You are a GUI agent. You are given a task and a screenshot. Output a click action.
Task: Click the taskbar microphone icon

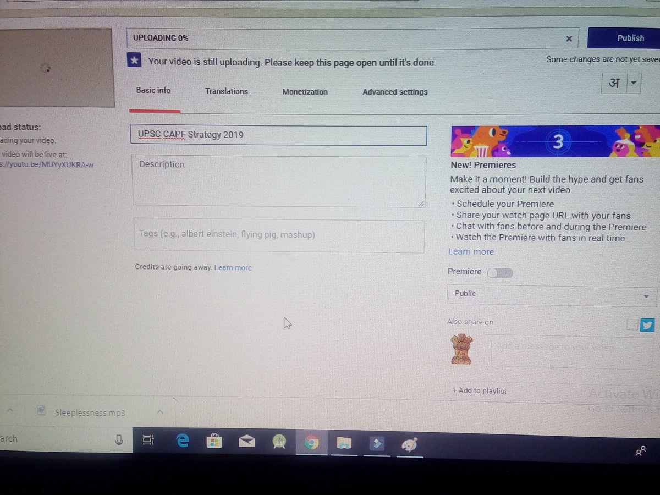119,440
